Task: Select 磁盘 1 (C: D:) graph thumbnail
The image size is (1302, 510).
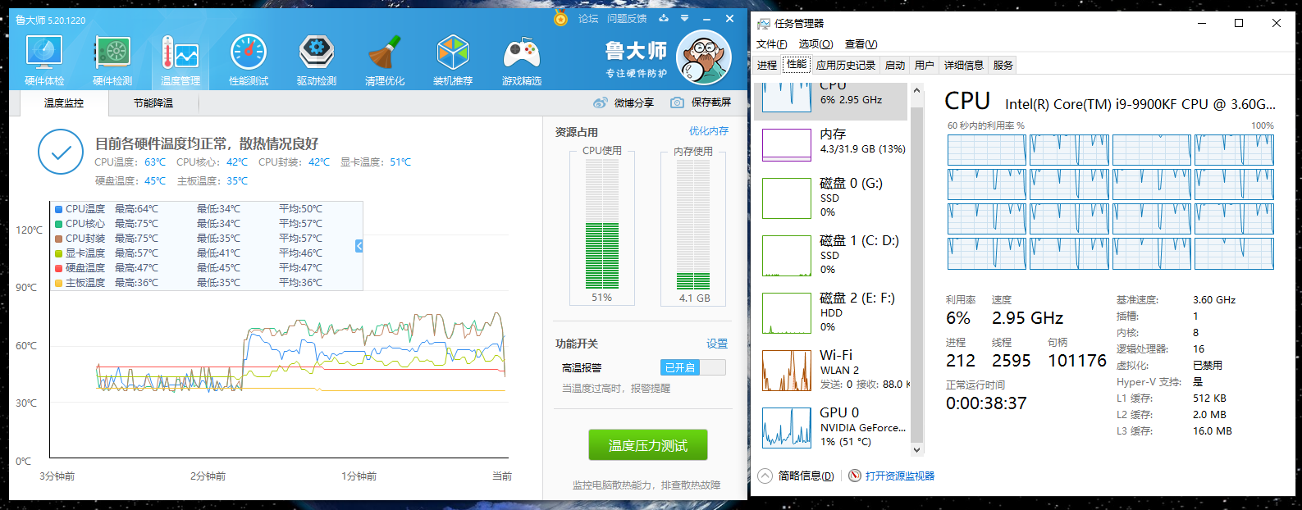Action: click(x=787, y=256)
